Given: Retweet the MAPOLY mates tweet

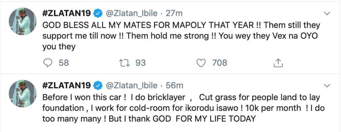Looking at the screenshot, I should 125,63.
